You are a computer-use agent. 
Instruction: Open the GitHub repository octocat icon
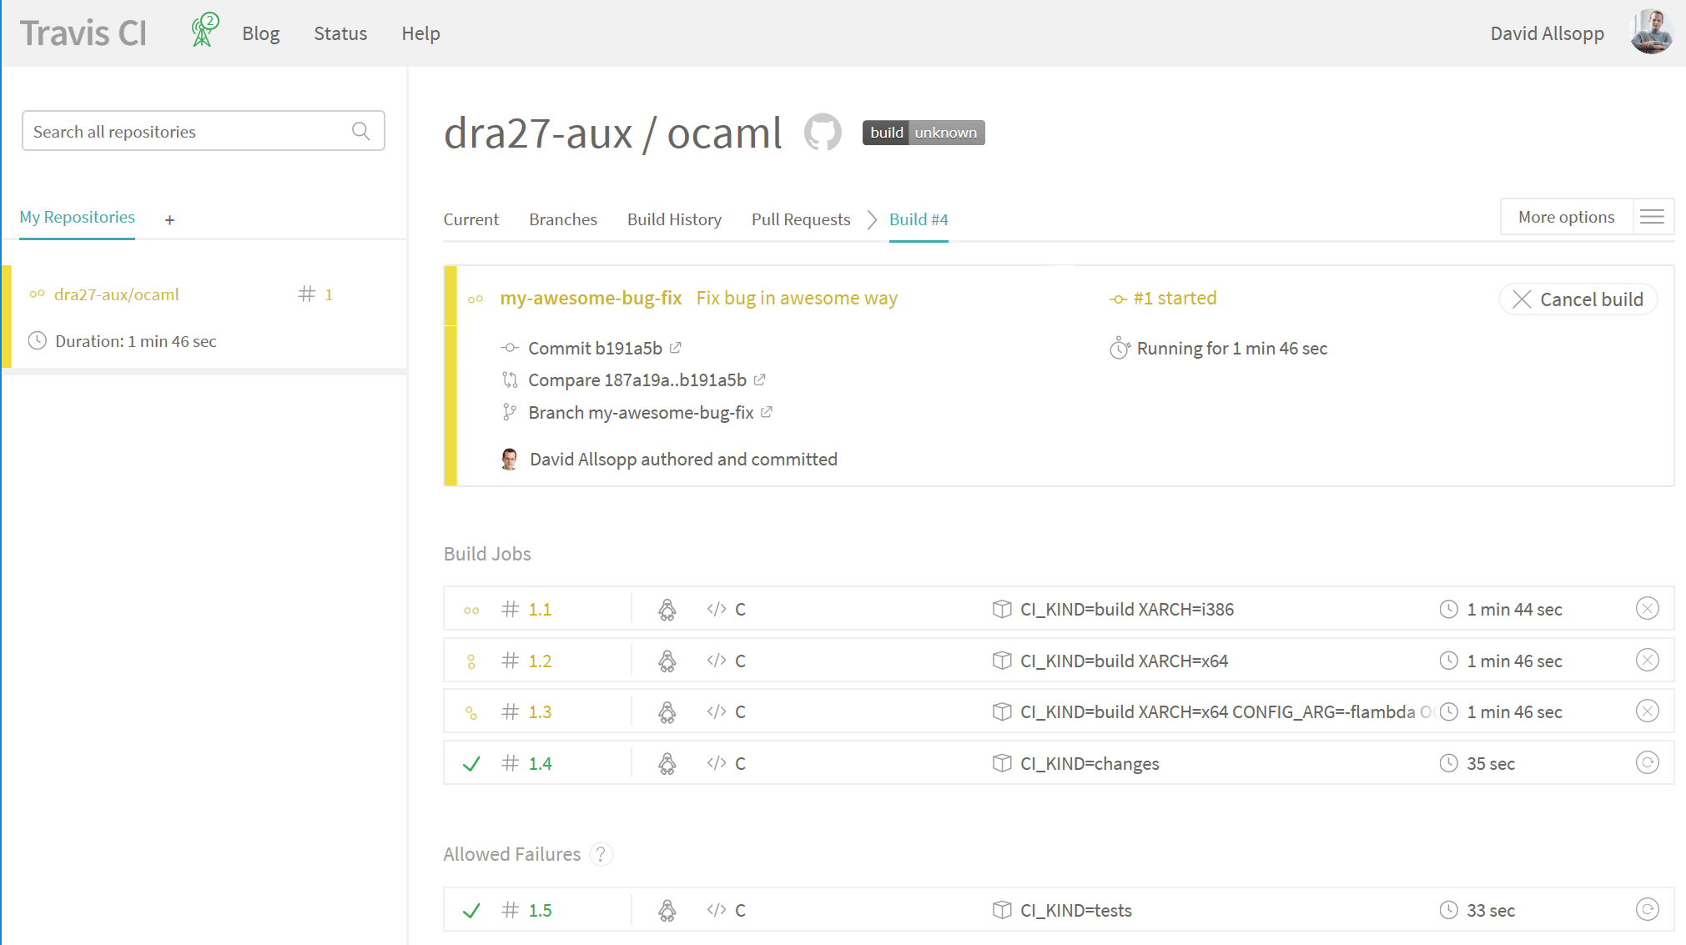pyautogui.click(x=823, y=133)
